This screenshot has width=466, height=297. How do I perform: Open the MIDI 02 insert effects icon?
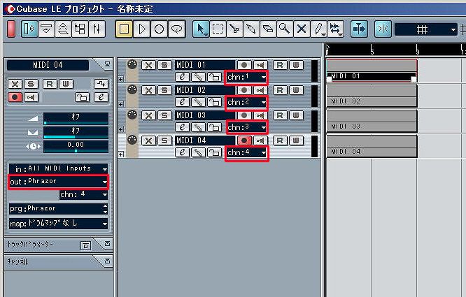198,102
